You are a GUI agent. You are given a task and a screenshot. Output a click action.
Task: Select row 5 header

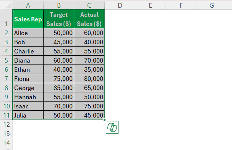point(6,60)
